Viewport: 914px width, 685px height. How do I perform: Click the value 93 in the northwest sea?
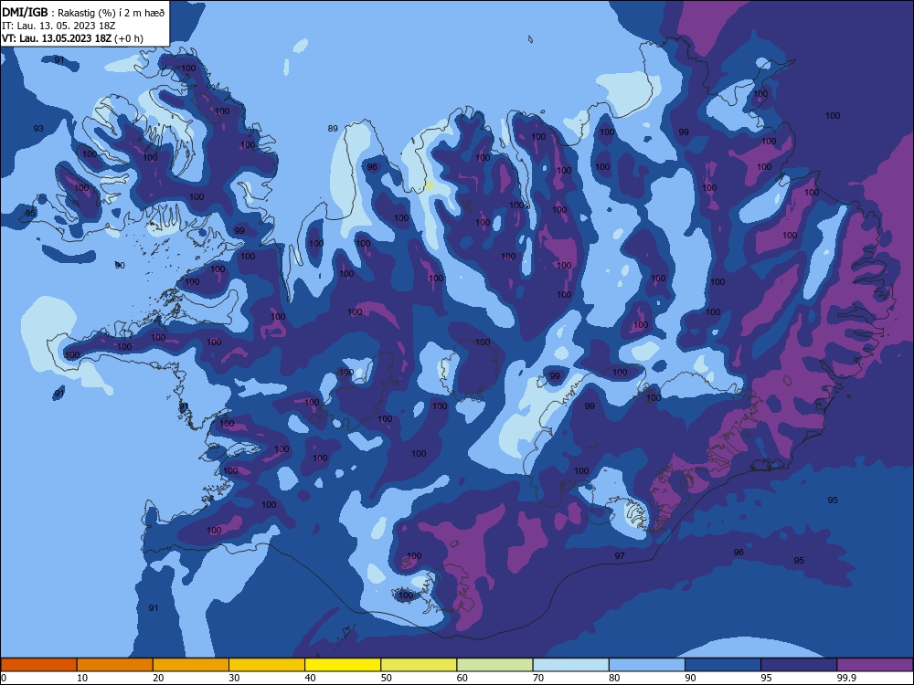[38, 128]
